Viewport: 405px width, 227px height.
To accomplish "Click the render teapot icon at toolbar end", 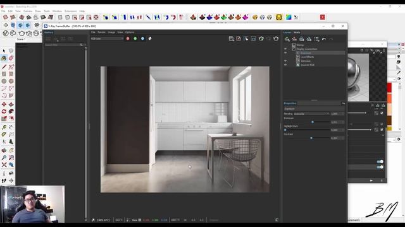I will (276, 38).
